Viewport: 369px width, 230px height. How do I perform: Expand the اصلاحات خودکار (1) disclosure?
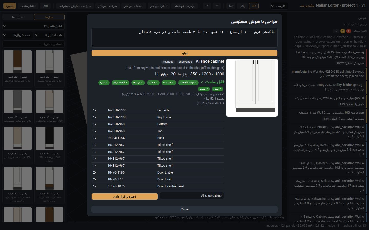[210, 103]
